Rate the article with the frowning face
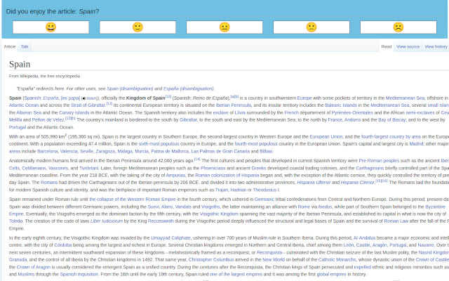This screenshot has width=449, height=281. tap(398, 27)
